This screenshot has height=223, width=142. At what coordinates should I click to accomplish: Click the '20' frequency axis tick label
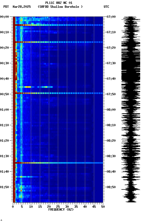(49, 207)
